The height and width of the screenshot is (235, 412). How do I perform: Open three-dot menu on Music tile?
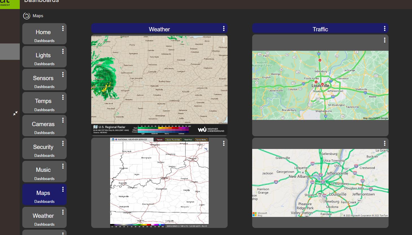point(63,166)
